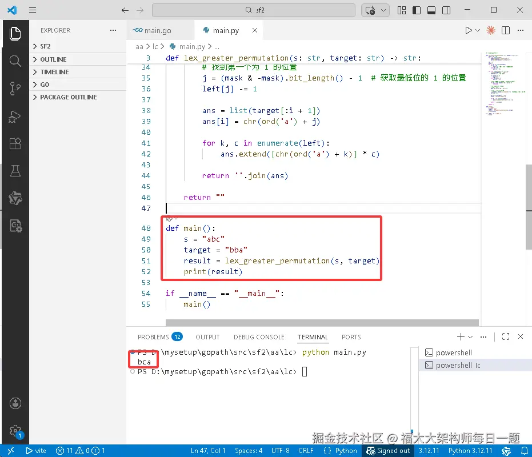Open Accounts menu in activity bar
The width and height of the screenshot is (532, 457).
[x=15, y=403]
